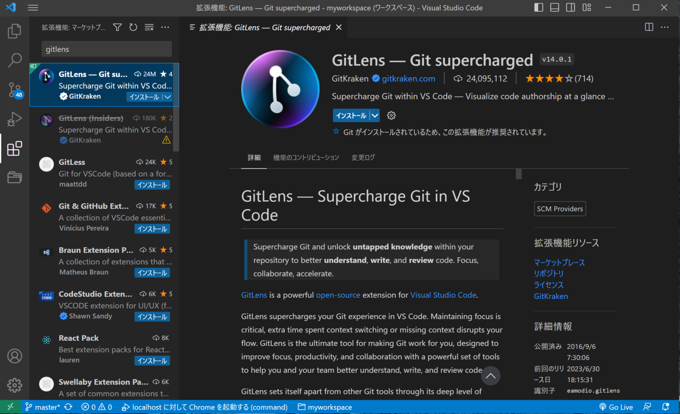Click Go Live in the status bar
The width and height of the screenshot is (680, 414).
[616, 407]
